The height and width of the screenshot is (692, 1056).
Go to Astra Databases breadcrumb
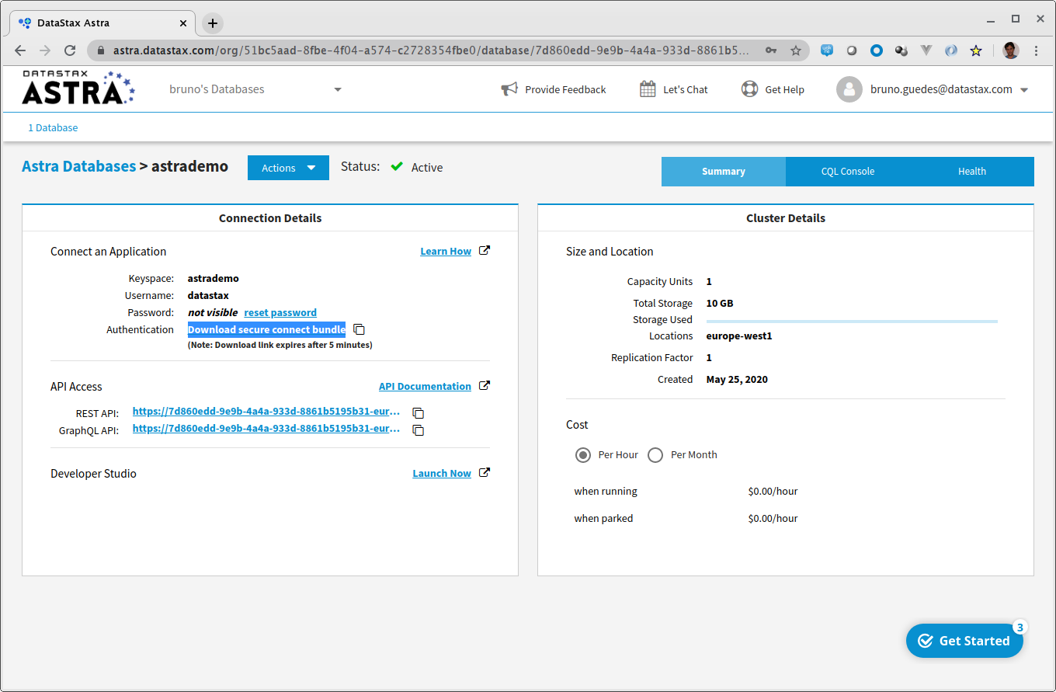point(78,166)
